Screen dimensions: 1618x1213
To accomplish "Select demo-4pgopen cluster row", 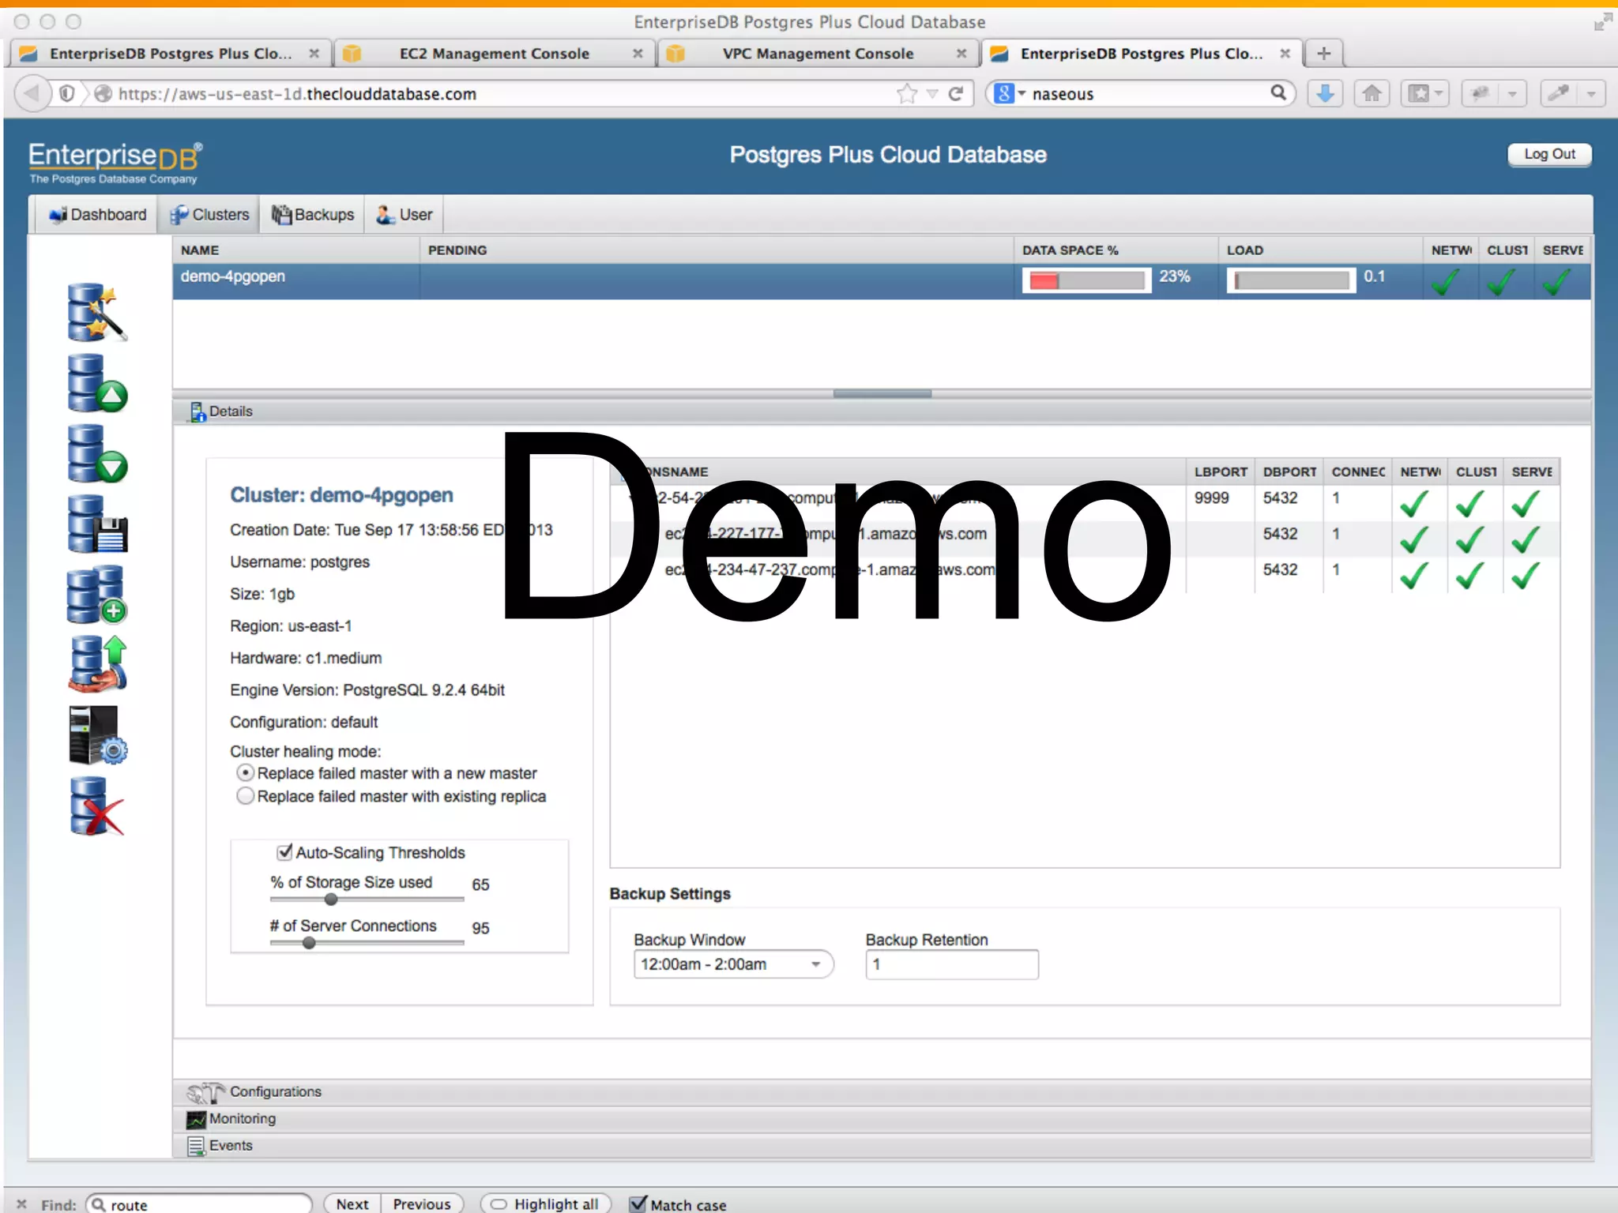I will pos(882,281).
